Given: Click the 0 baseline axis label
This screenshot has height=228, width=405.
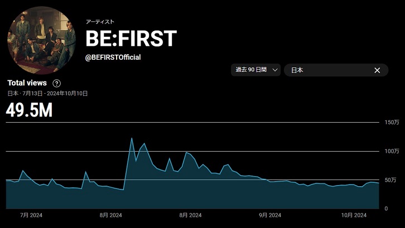Looking at the screenshot, I should pyautogui.click(x=387, y=208).
